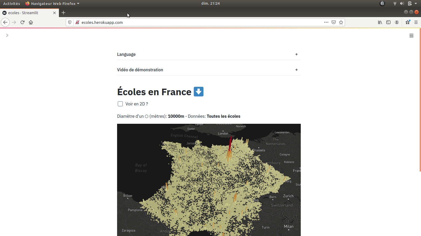Click the Turin label on the map
Screen dimensions: 421x236
tap(266, 227)
